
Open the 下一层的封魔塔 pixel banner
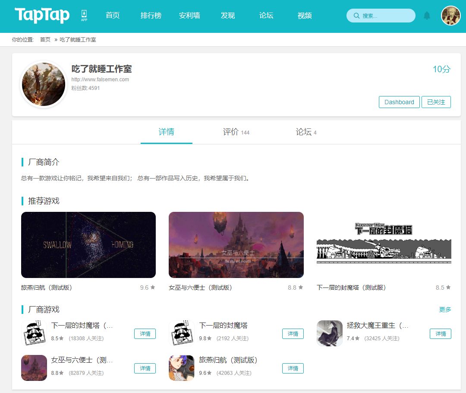pyautogui.click(x=384, y=245)
